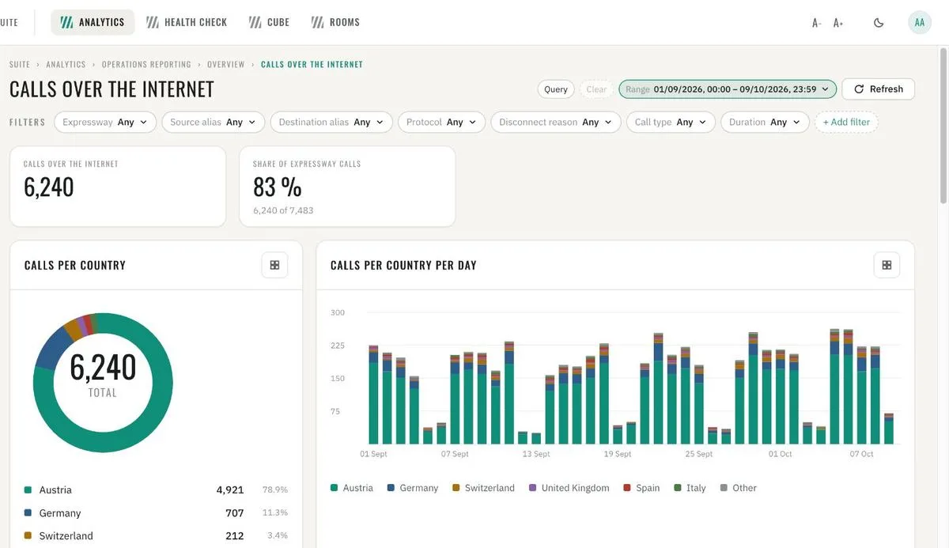Decrease font size with A- icon
This screenshot has height=548, width=949.
tap(816, 23)
